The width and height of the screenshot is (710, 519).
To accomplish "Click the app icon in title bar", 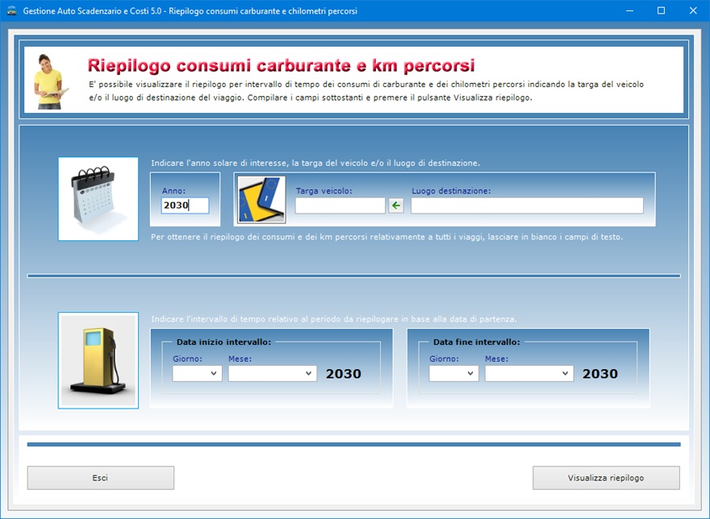I will tap(11, 10).
